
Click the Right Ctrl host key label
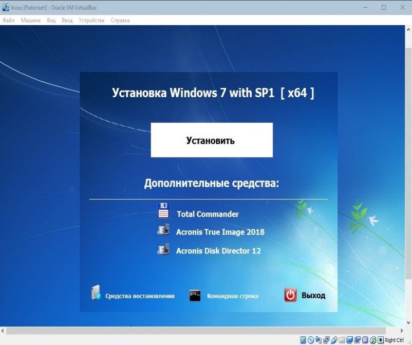394,340
